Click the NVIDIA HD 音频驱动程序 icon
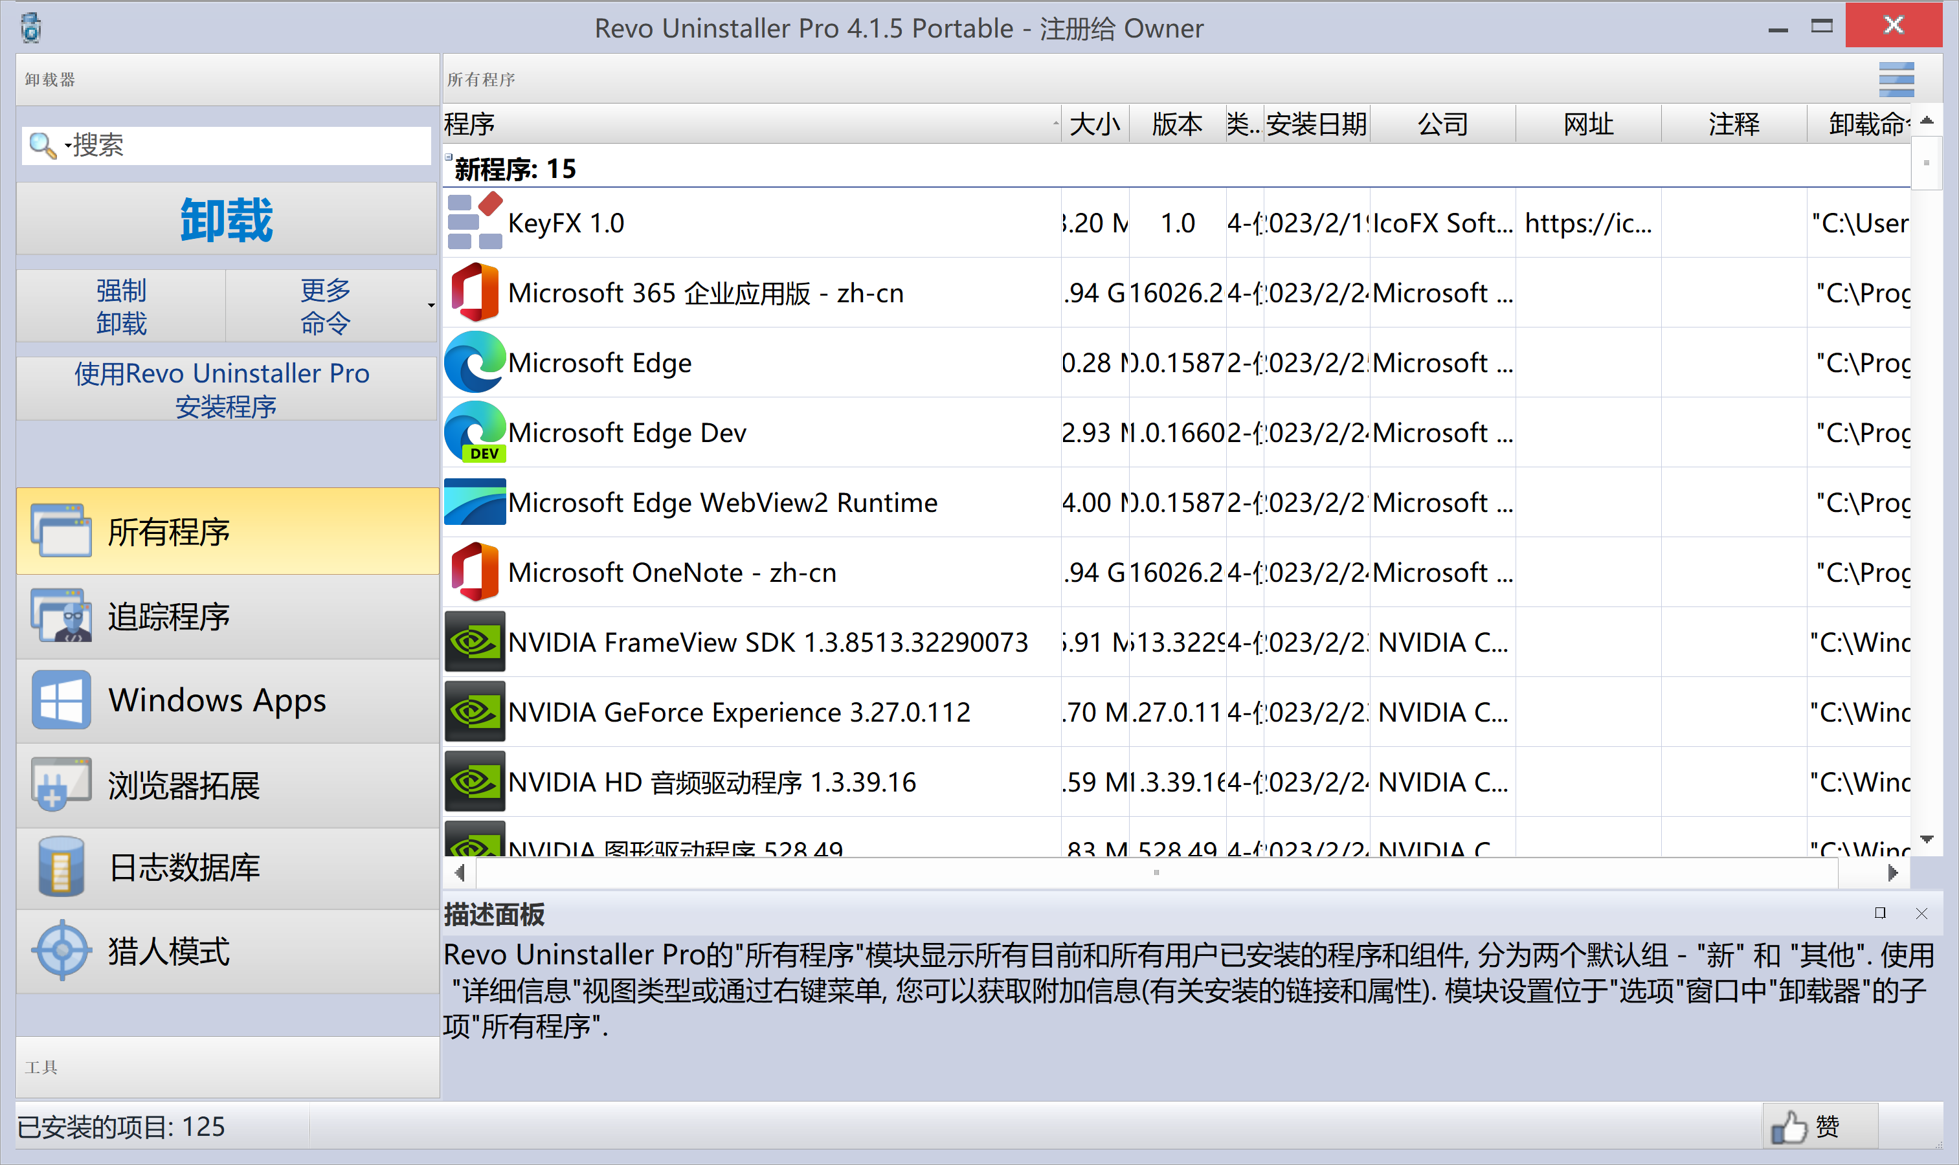Image resolution: width=1959 pixels, height=1165 pixels. (x=475, y=781)
